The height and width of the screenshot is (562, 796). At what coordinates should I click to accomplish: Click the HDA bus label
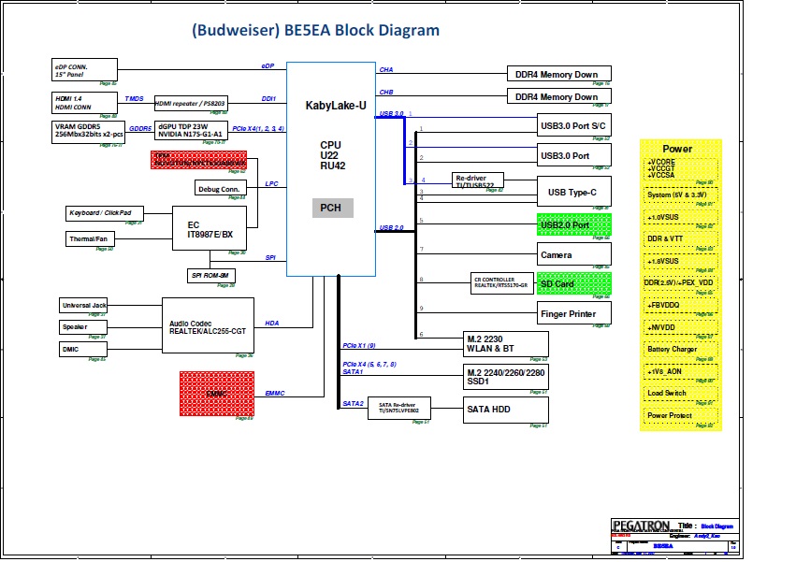(x=272, y=323)
